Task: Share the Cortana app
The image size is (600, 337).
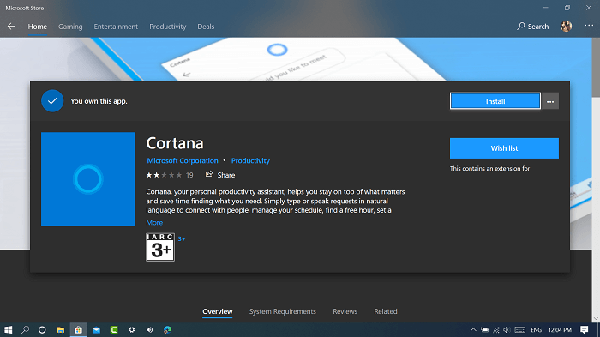Action: [220, 175]
